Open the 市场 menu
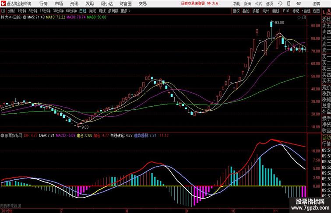The height and width of the screenshot is (213, 331). point(59,3)
